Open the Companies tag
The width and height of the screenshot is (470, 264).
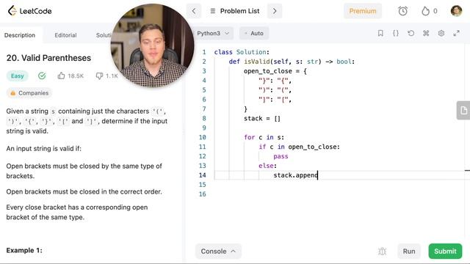[x=29, y=93]
